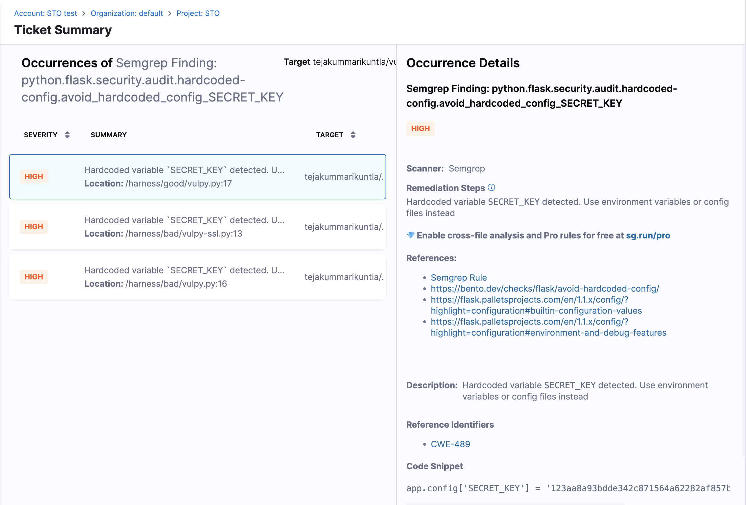Open the sg.run/pro link
The height and width of the screenshot is (505, 746).
[648, 235]
